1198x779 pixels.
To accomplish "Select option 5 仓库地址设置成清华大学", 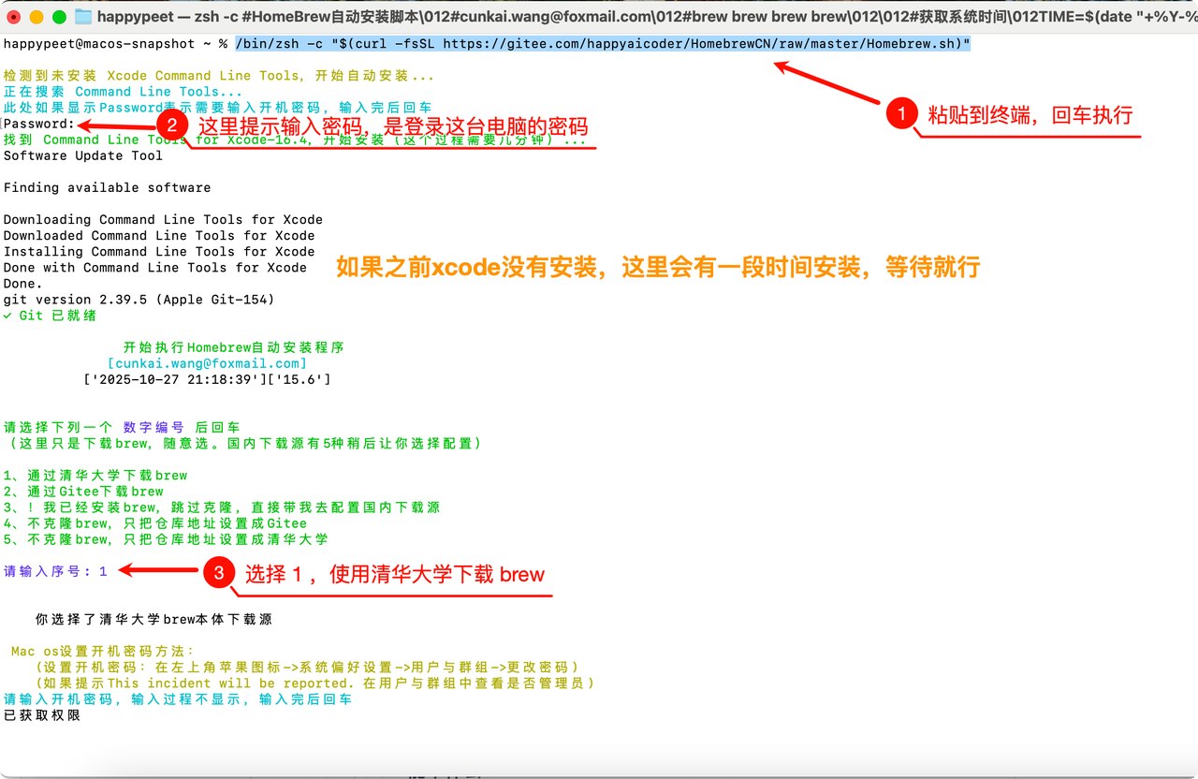I will [x=166, y=539].
